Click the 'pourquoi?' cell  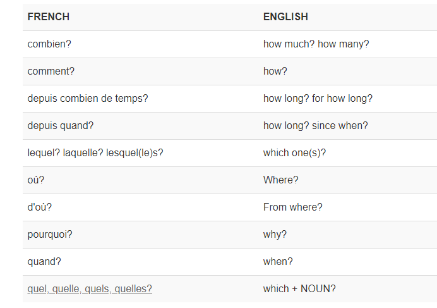point(50,235)
